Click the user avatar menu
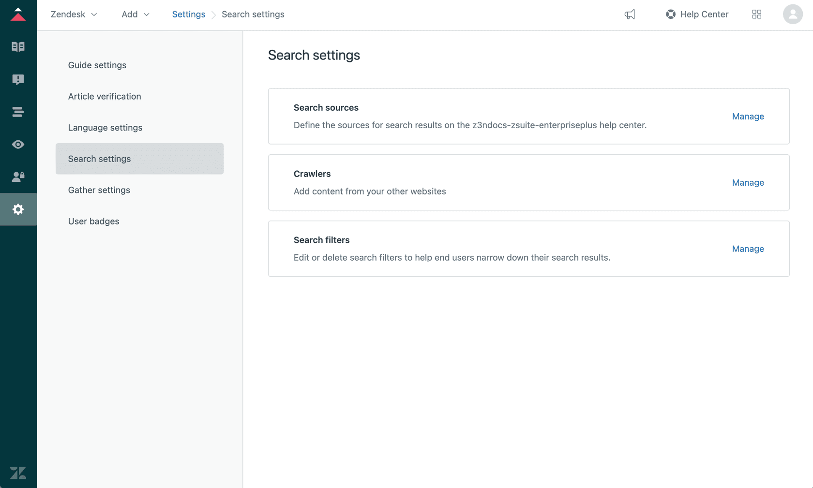813x488 pixels. (x=792, y=15)
